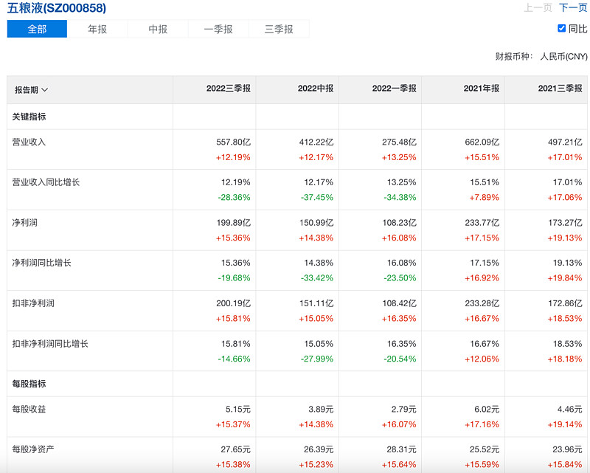Select the 每股收益 row label

[x=29, y=409]
